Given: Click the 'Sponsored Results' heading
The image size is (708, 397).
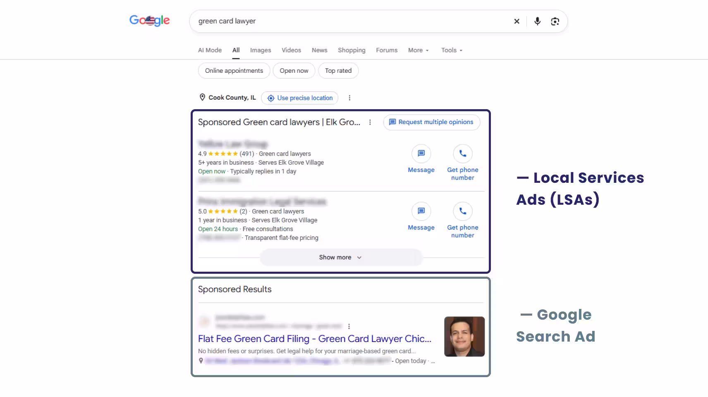Looking at the screenshot, I should click(x=235, y=289).
